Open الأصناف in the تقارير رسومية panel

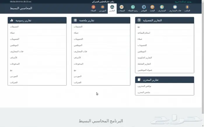coord(13,58)
